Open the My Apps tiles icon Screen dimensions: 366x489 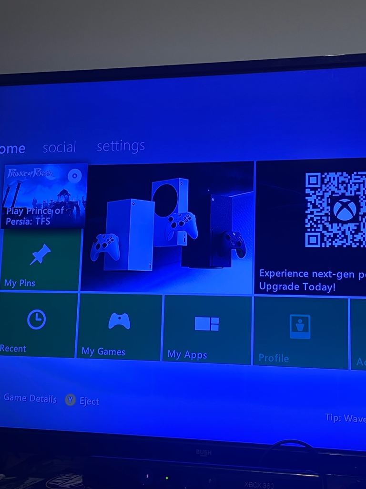click(207, 323)
